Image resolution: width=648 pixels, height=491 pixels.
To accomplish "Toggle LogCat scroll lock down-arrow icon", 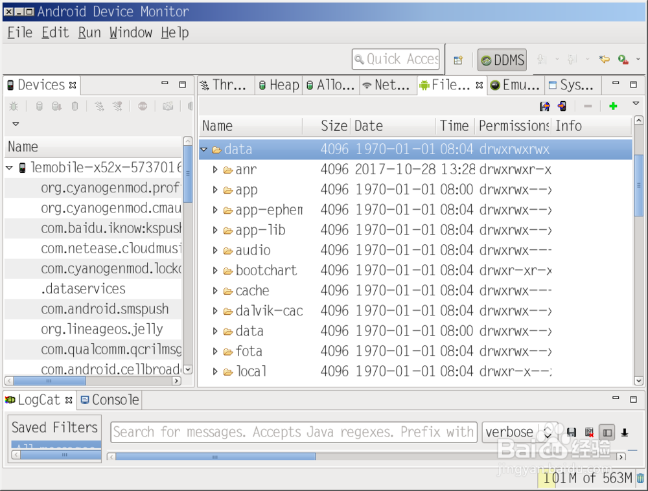I will click(x=625, y=432).
